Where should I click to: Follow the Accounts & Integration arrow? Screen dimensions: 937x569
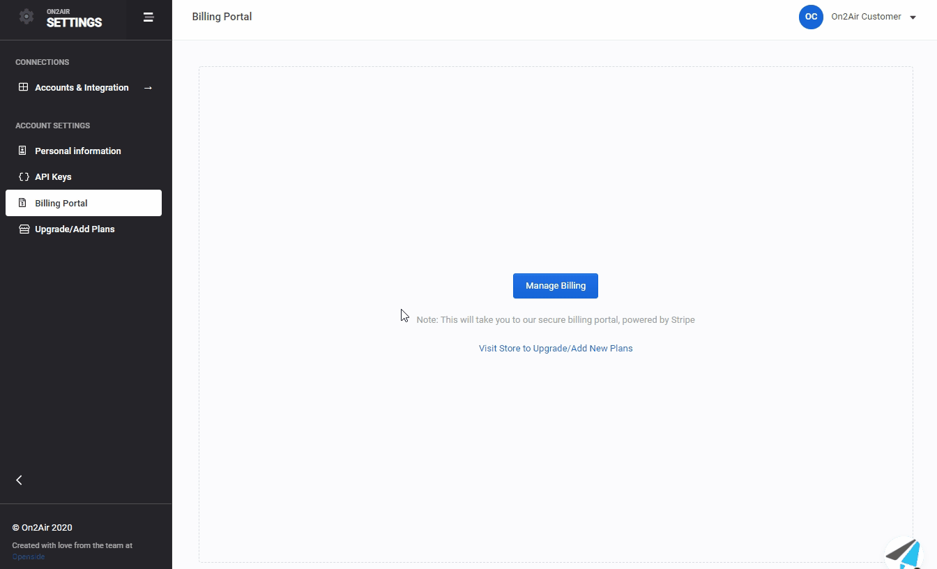[x=148, y=88]
